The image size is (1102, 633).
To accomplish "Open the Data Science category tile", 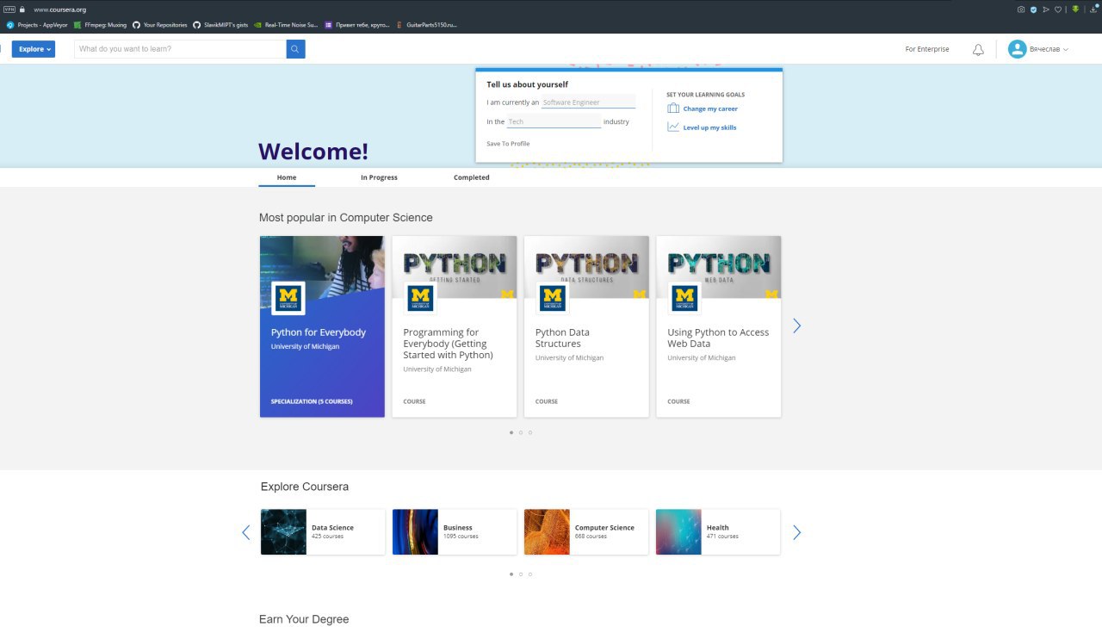I will tap(323, 532).
